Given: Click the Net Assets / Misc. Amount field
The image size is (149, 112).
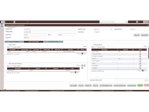Looking at the screenshot, I should click(x=132, y=80).
